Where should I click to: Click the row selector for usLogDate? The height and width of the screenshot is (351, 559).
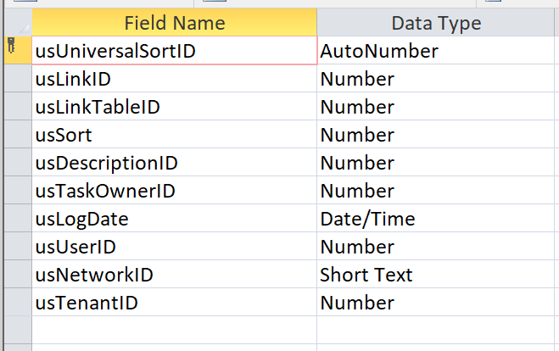pos(18,218)
